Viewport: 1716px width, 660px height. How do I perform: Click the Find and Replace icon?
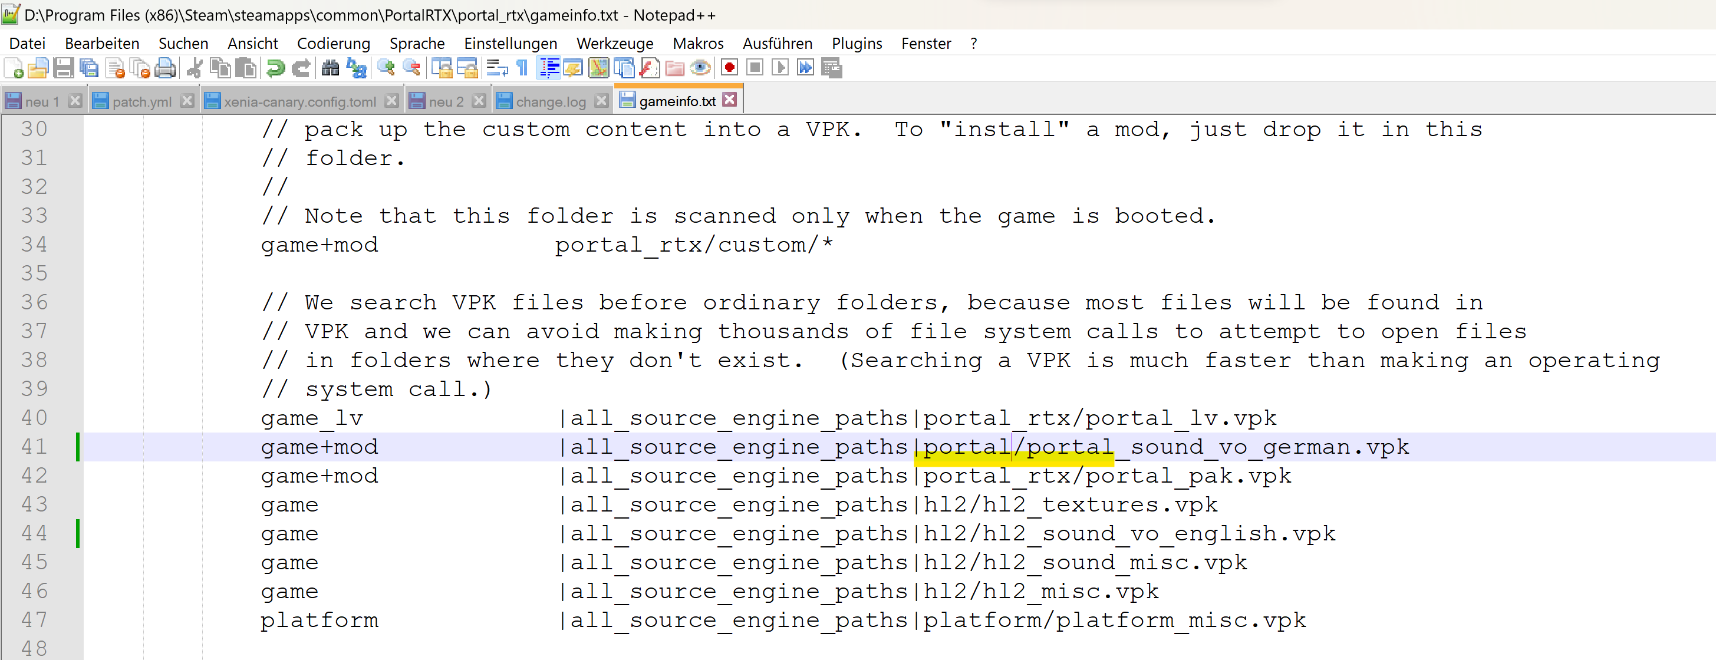(x=357, y=68)
